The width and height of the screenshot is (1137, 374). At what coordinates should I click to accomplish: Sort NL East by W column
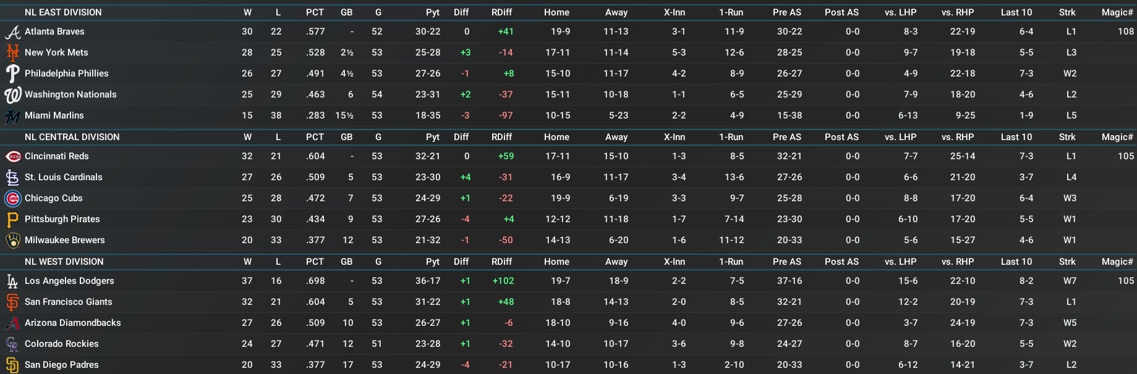tap(247, 12)
